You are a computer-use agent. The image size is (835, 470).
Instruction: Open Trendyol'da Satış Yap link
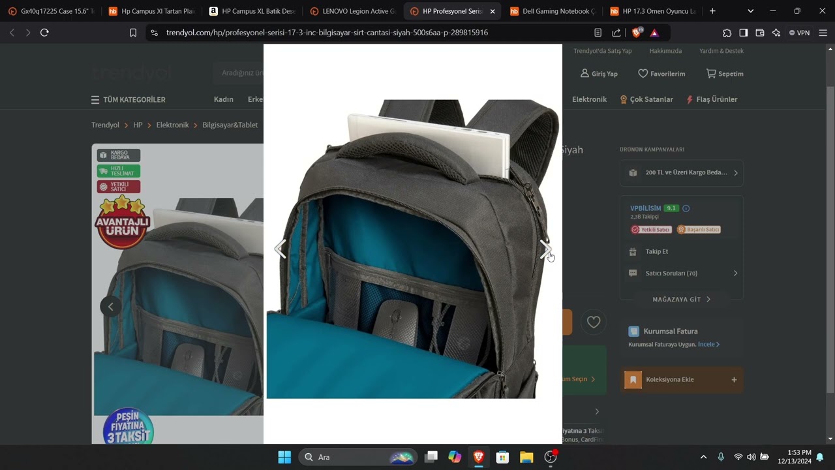click(603, 51)
